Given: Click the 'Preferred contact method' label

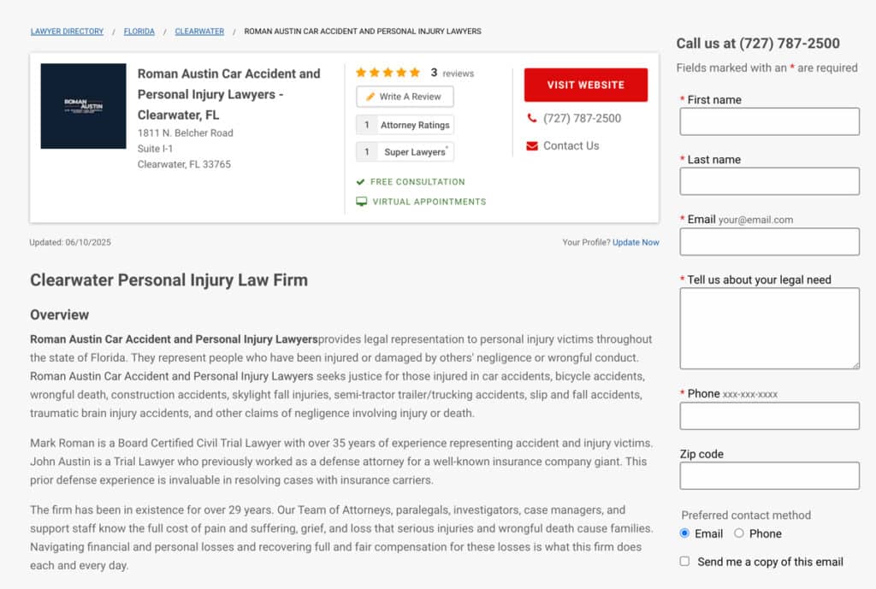Looking at the screenshot, I should pyautogui.click(x=746, y=515).
